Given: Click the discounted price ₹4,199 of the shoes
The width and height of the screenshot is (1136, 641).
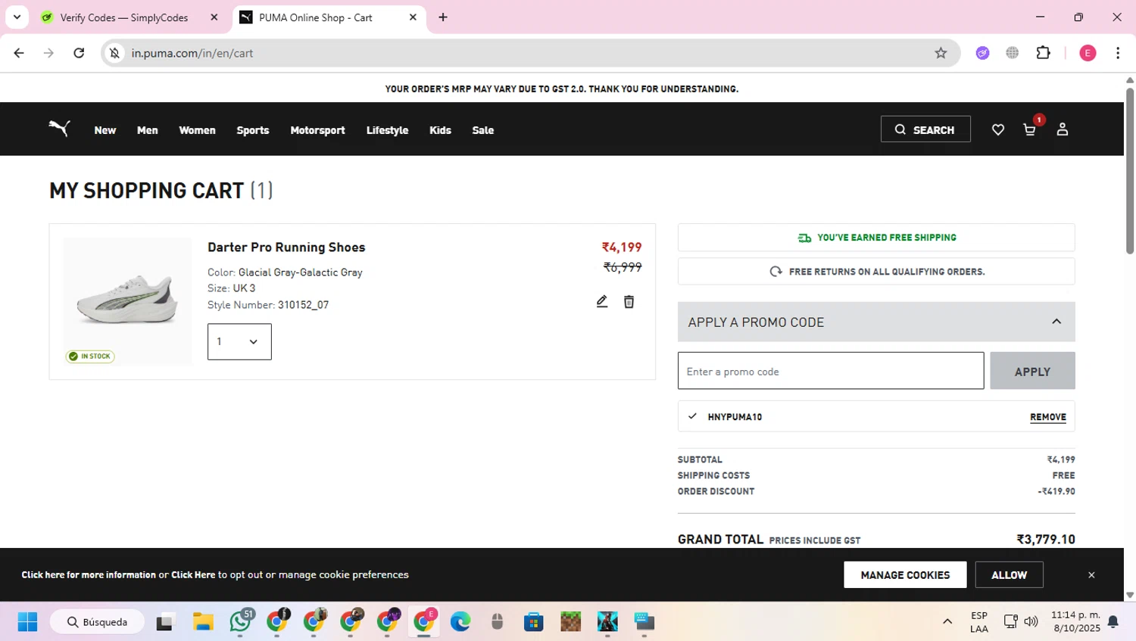Looking at the screenshot, I should tap(622, 247).
